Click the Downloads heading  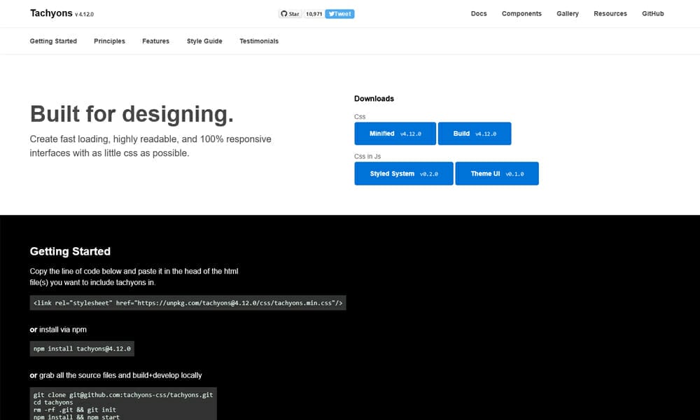pos(374,99)
